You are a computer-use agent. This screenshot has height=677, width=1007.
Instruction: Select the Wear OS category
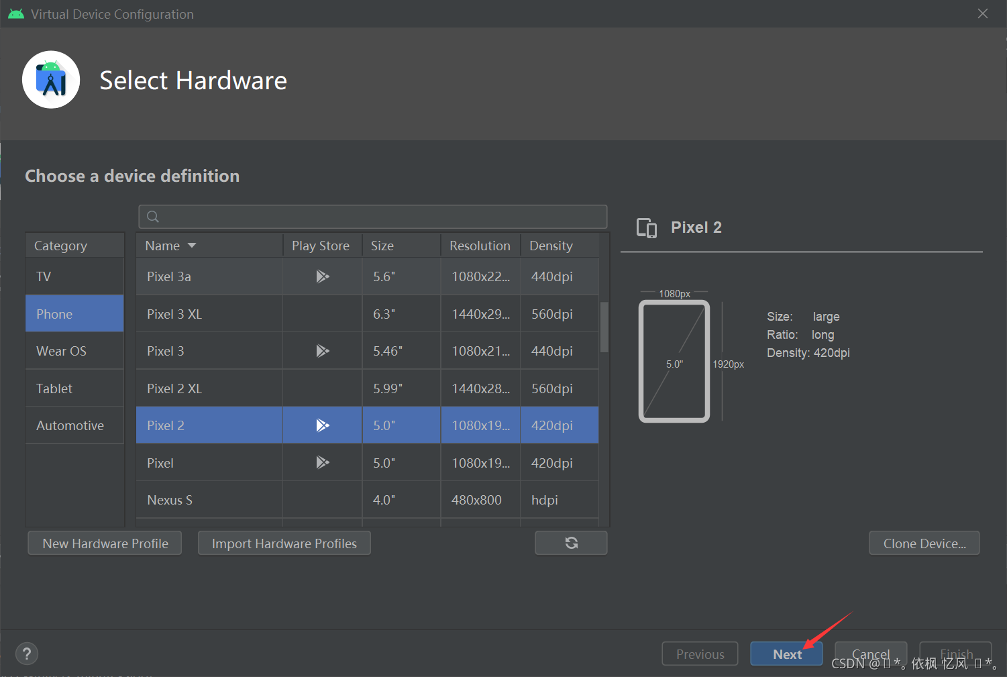74,351
